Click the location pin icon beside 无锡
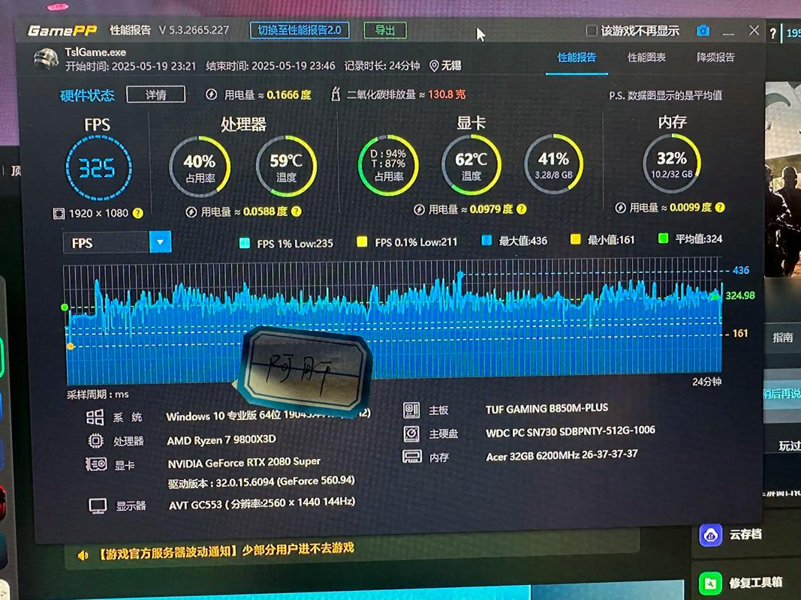Viewport: 801px width, 600px height. point(434,66)
